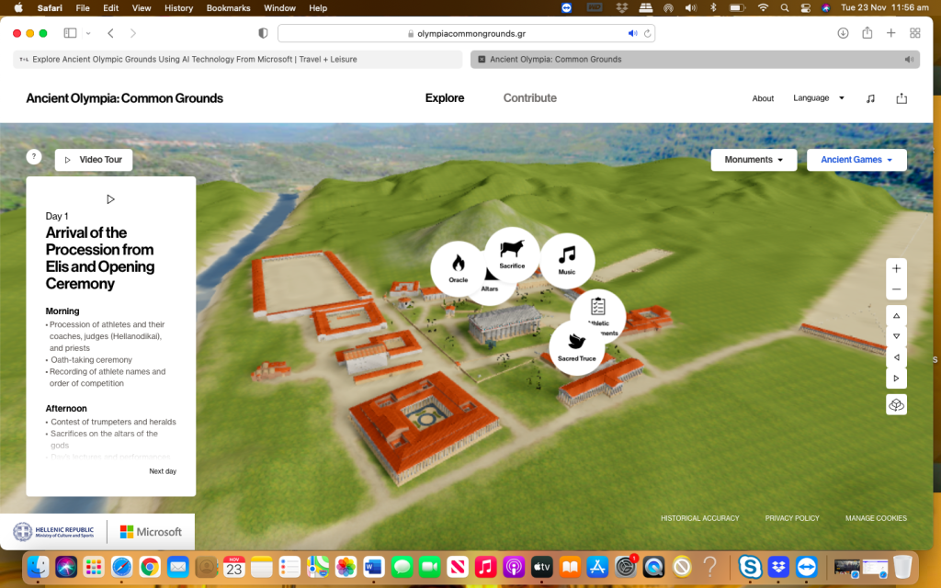Open Historical Accuracy link
Image resolution: width=941 pixels, height=588 pixels.
pyautogui.click(x=699, y=518)
